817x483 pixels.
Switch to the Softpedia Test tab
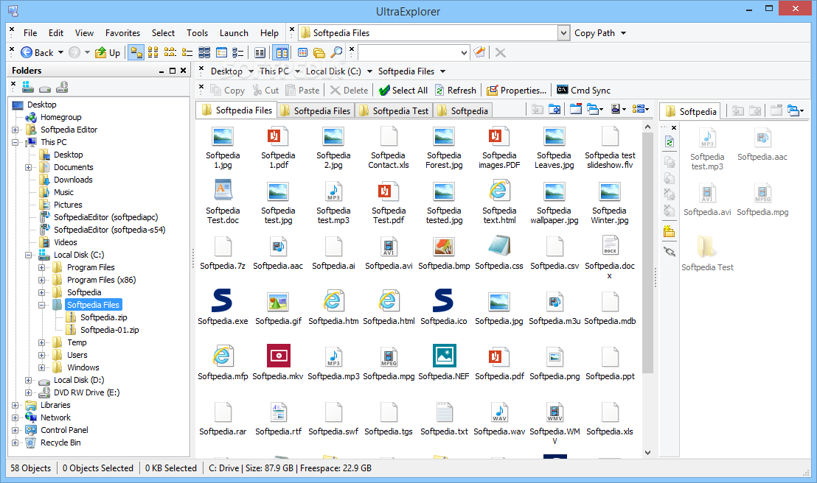[x=394, y=110]
